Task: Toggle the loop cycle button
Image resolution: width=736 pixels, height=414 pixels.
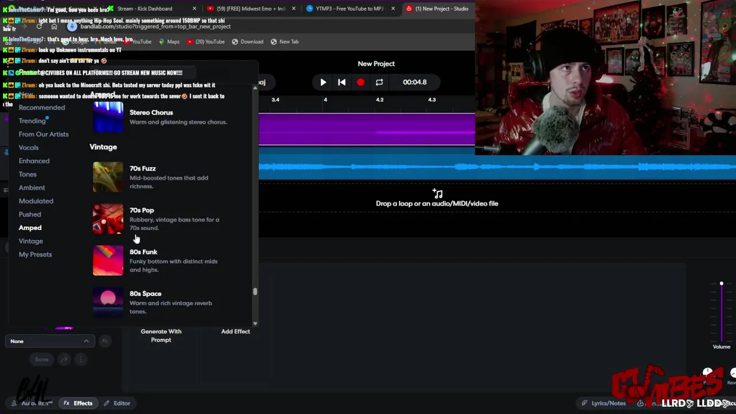Action: click(379, 82)
